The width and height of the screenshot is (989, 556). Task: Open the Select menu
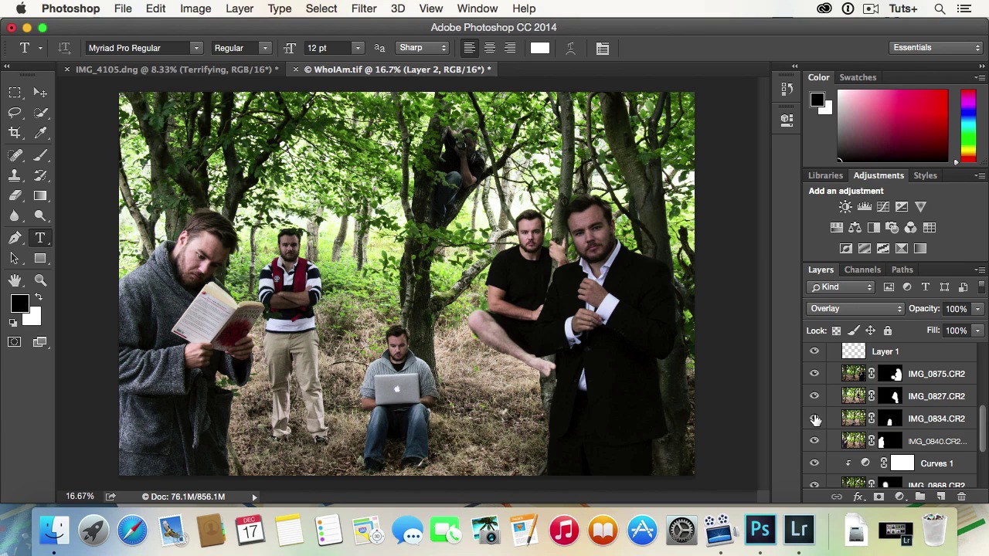click(321, 8)
